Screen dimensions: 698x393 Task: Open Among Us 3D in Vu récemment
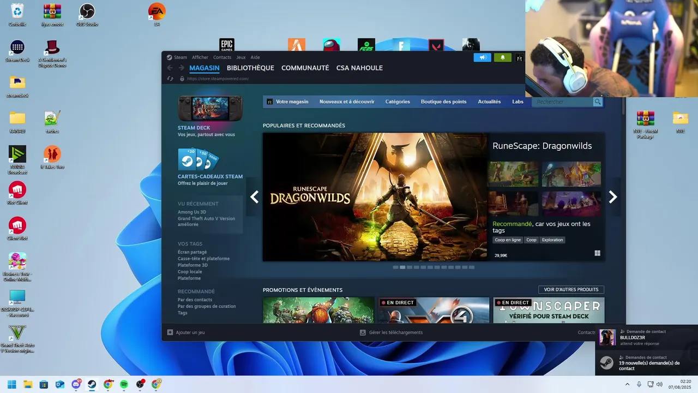click(192, 212)
